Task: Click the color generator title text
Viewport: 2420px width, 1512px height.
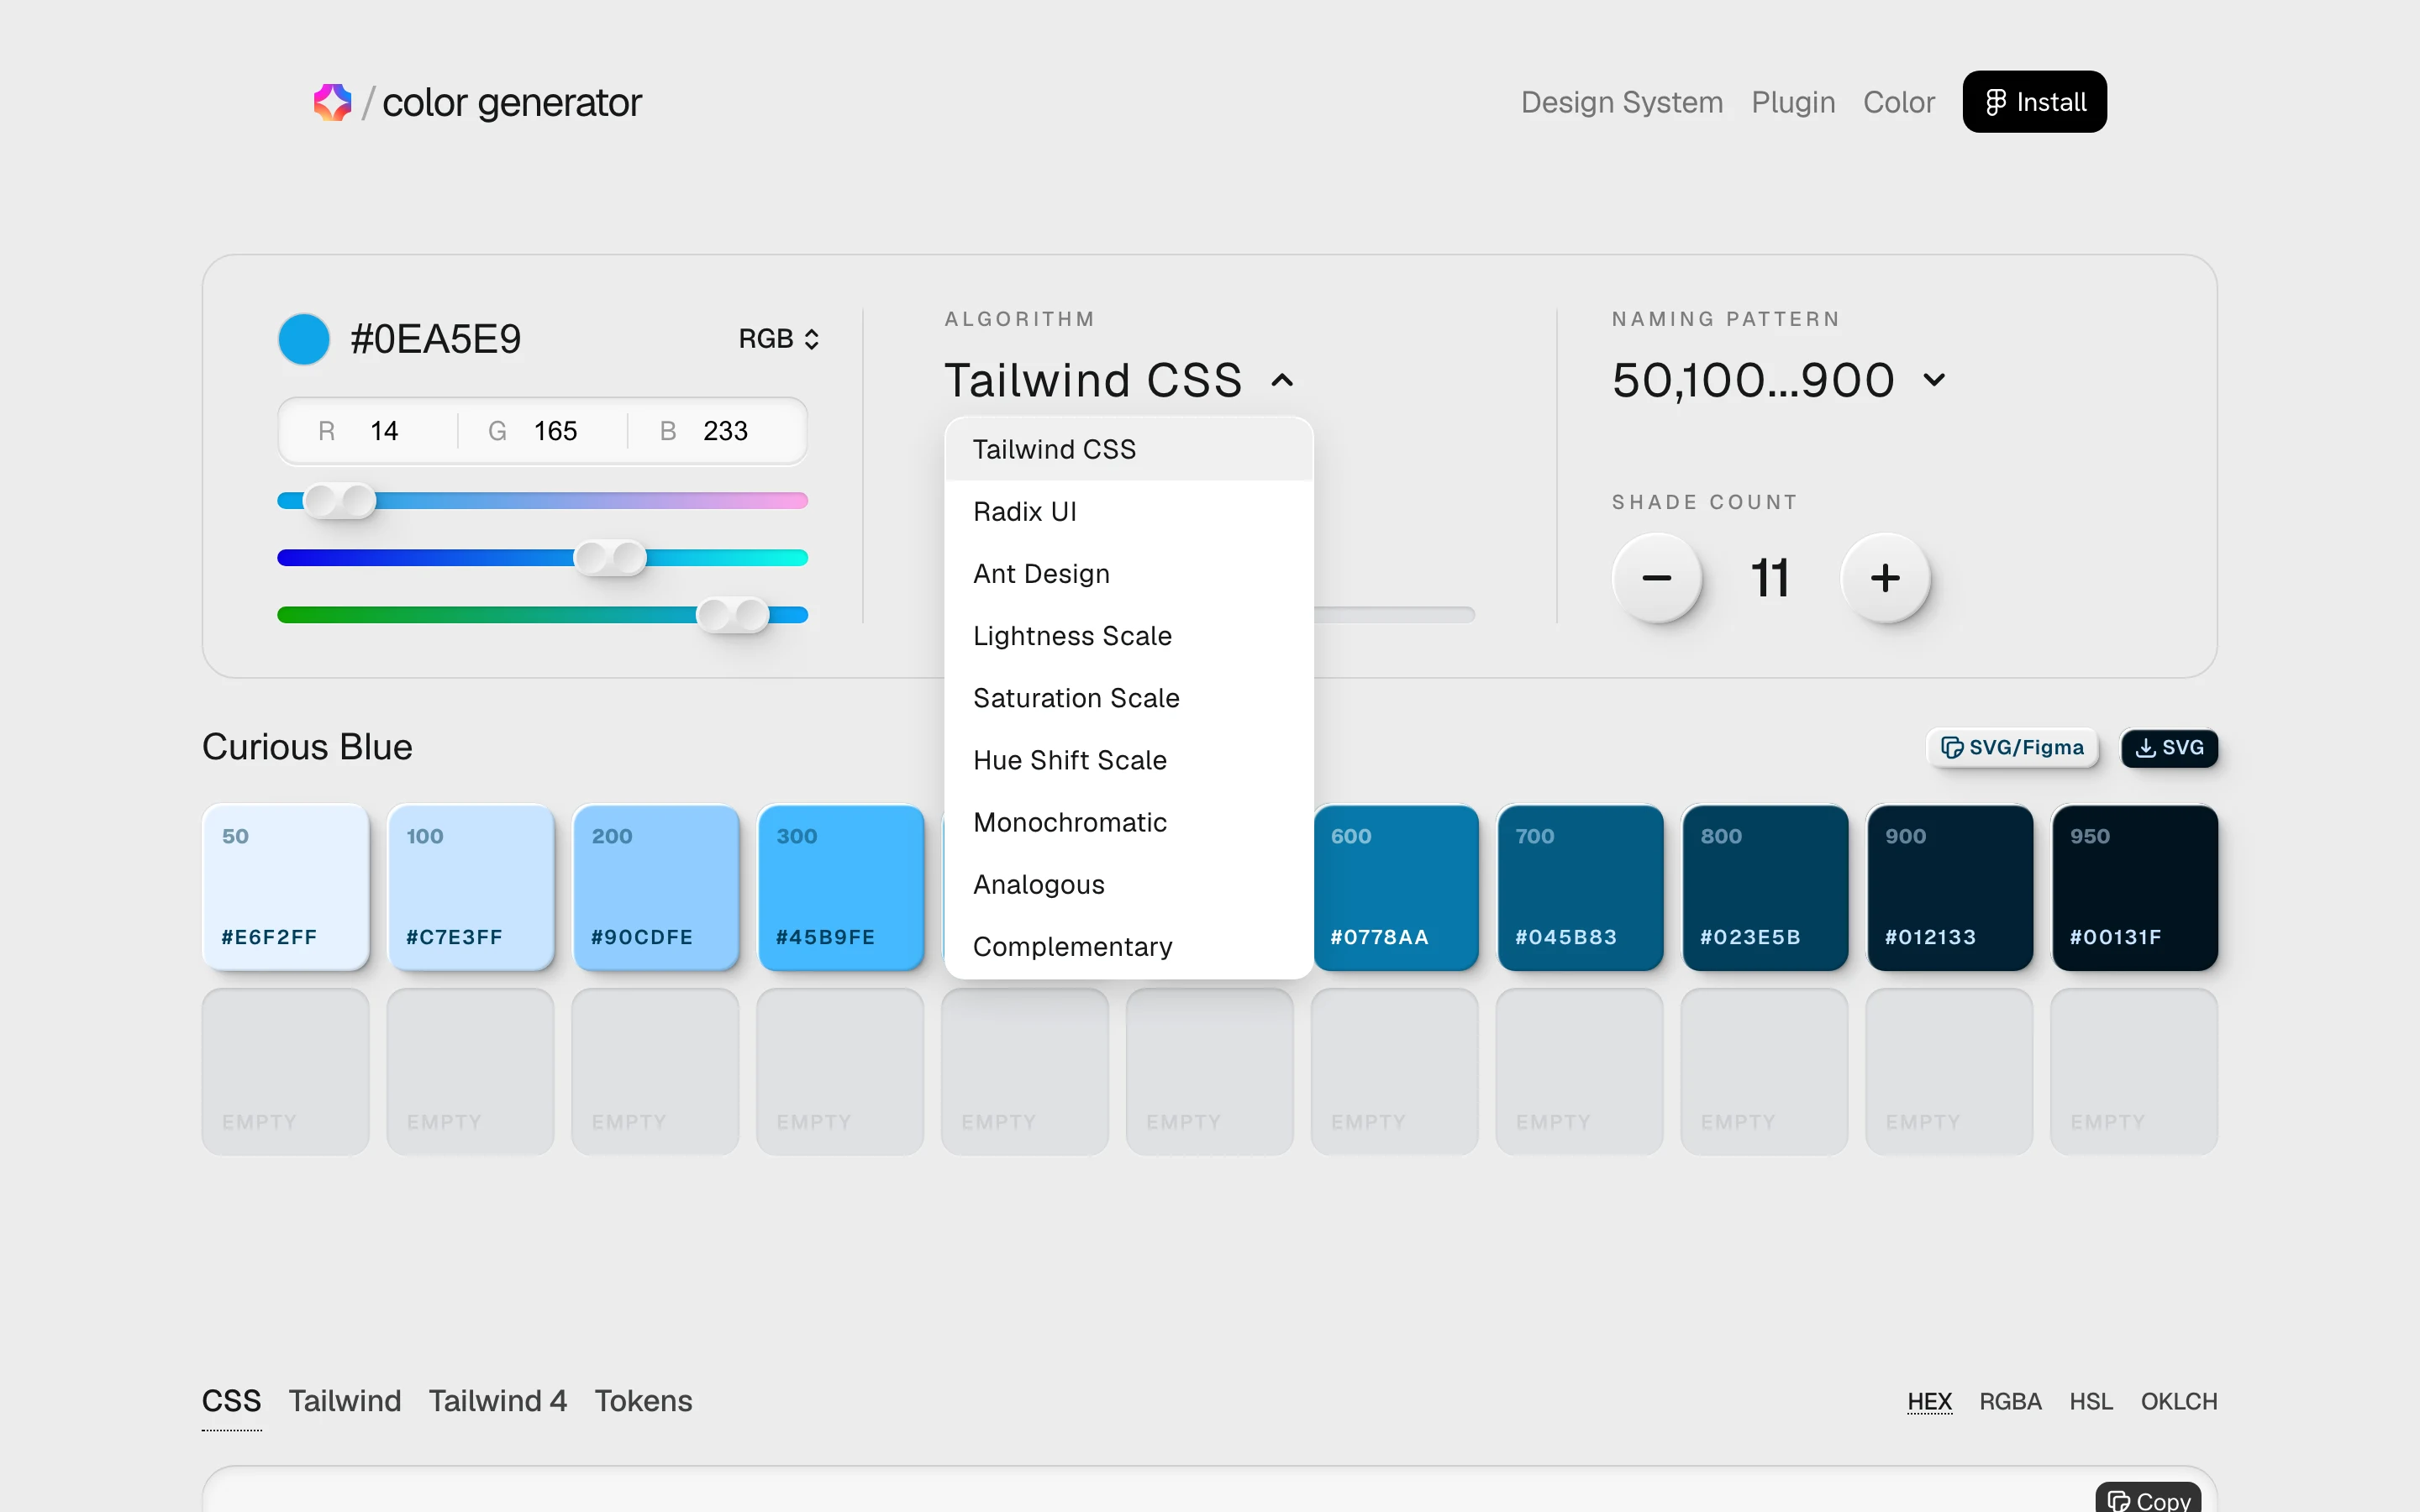Action: pos(512,102)
